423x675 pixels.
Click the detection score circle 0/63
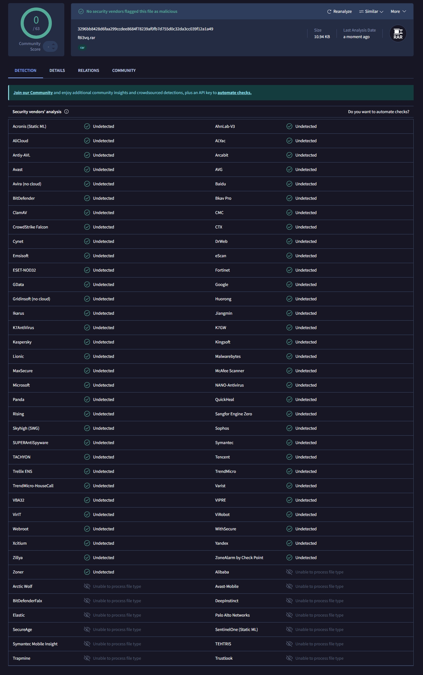[36, 23]
